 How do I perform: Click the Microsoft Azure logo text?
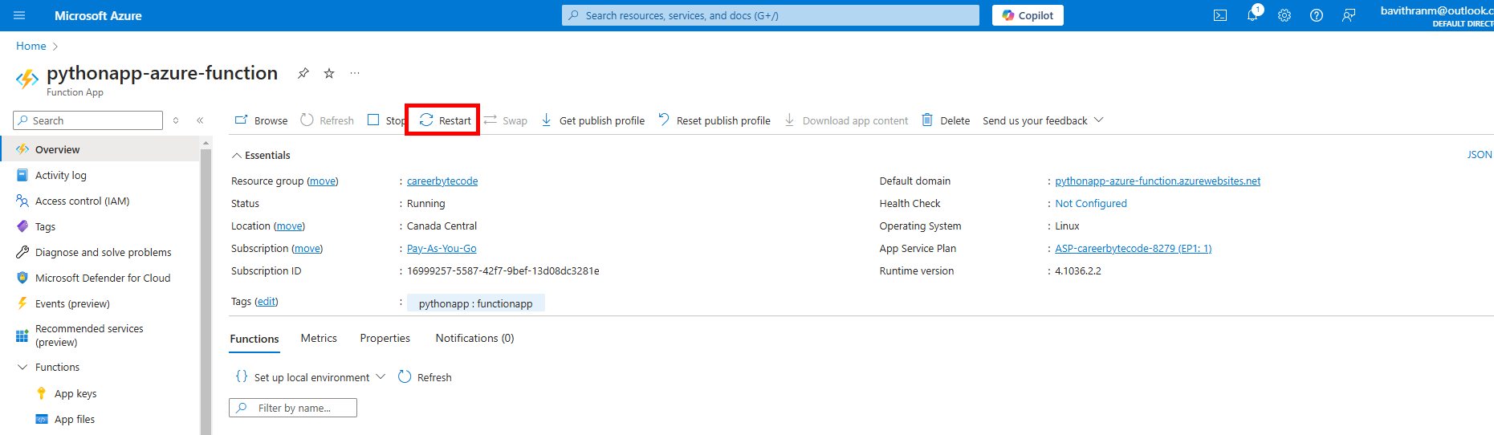98,15
